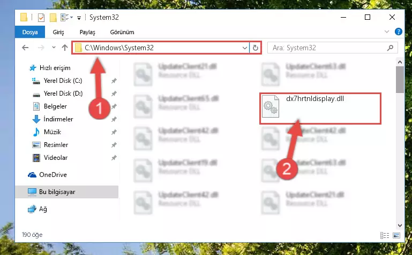Click the address bar path C:\Windows\System32

tap(119, 48)
